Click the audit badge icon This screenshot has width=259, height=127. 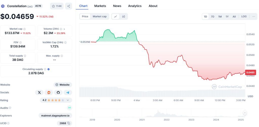(x=70, y=108)
